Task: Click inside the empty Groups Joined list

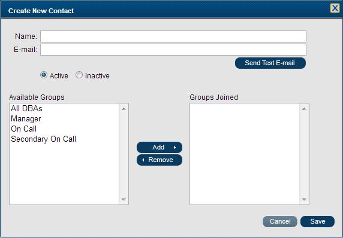Action: 245,154
